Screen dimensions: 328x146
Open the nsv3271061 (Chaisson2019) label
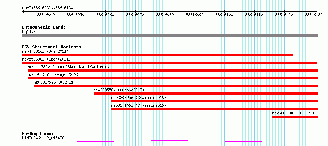[x=139, y=105]
